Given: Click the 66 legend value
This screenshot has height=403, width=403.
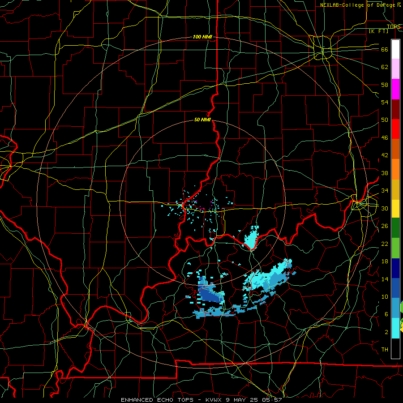Looking at the screenshot, I should click(x=385, y=50).
